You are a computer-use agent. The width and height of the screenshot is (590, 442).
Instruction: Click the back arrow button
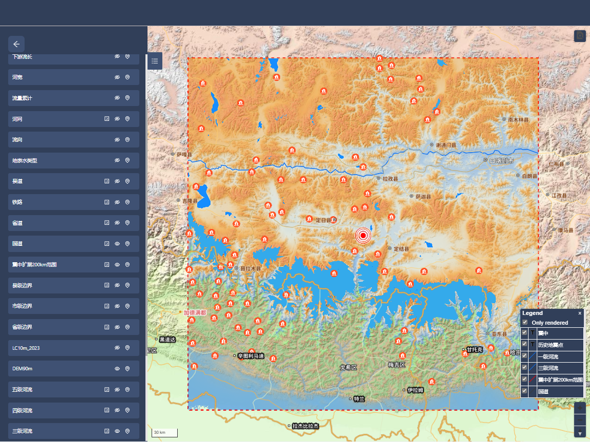click(x=16, y=44)
